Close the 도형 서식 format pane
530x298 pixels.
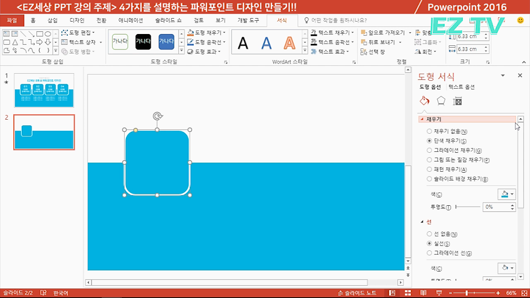tap(520, 75)
